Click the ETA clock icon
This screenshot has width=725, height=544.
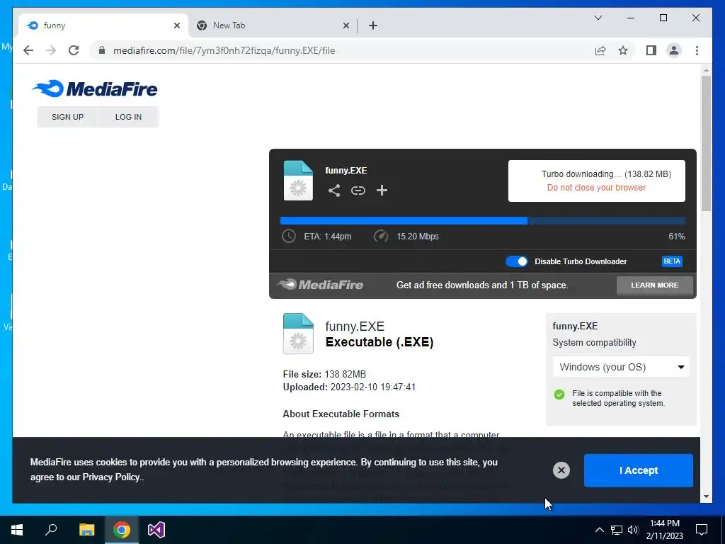[289, 236]
